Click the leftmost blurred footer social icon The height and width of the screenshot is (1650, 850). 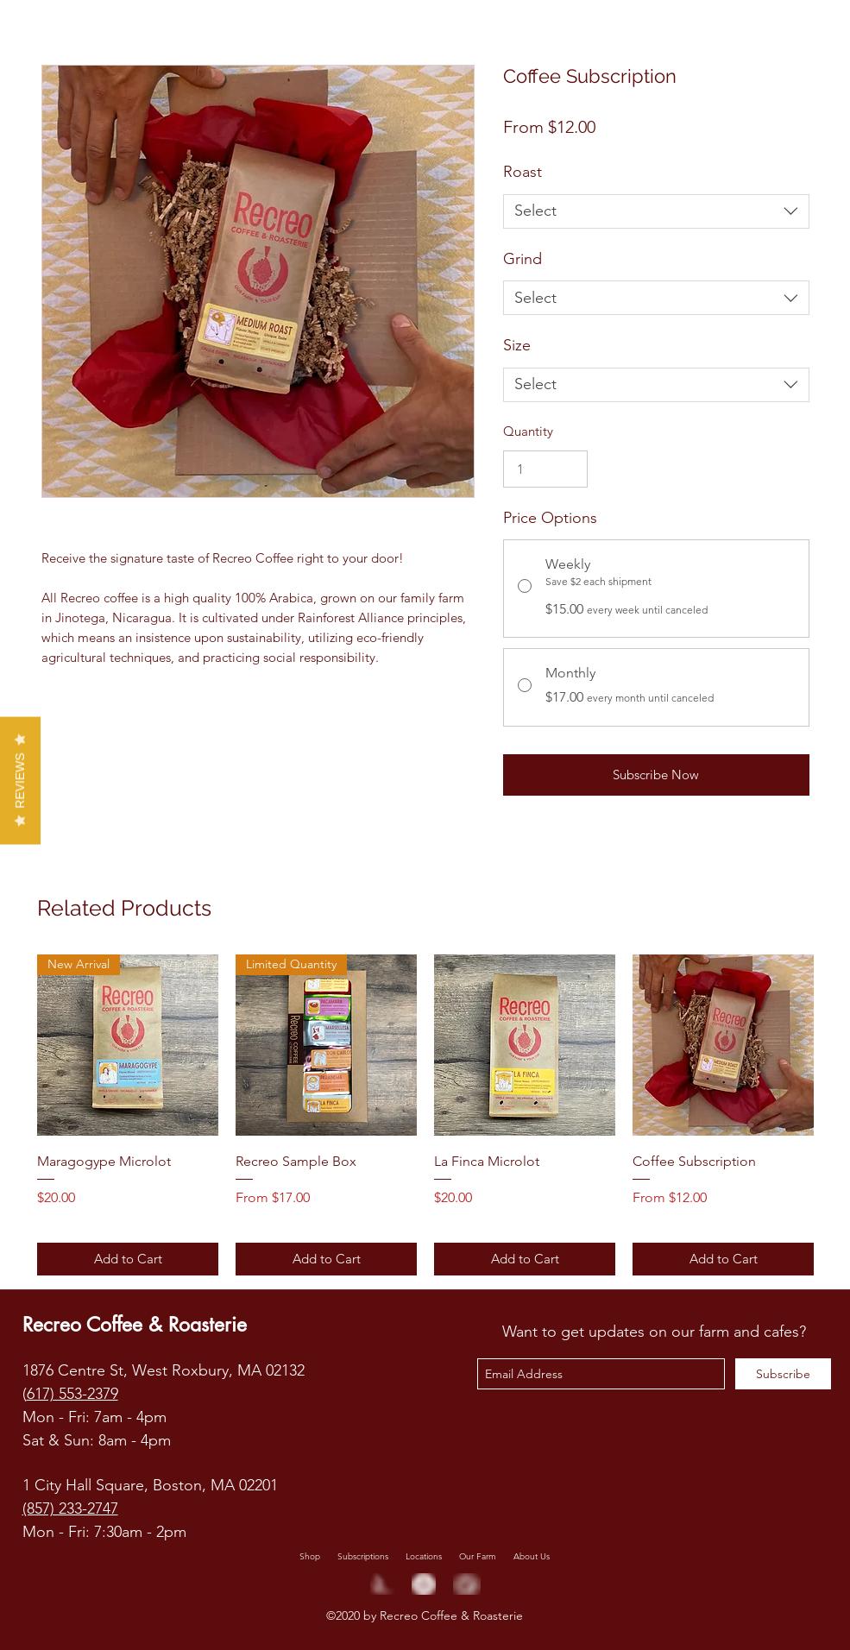tap(381, 1584)
